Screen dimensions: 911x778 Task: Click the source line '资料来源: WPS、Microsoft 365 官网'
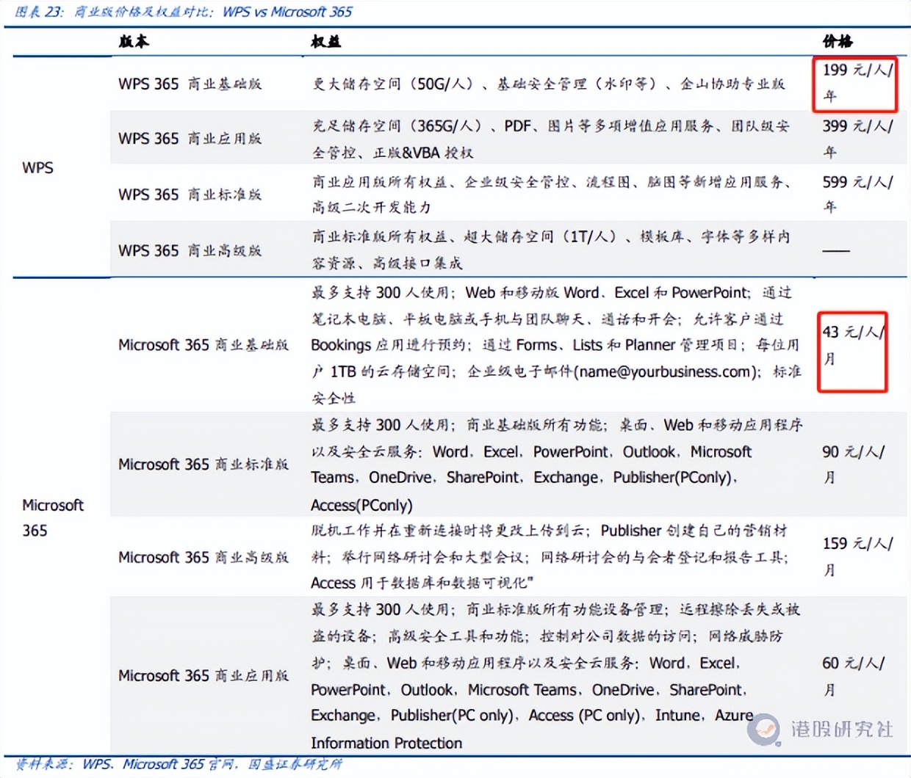(x=179, y=764)
